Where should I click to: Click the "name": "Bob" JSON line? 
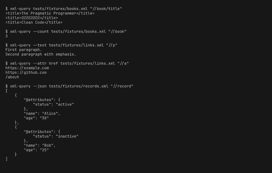[40, 146]
